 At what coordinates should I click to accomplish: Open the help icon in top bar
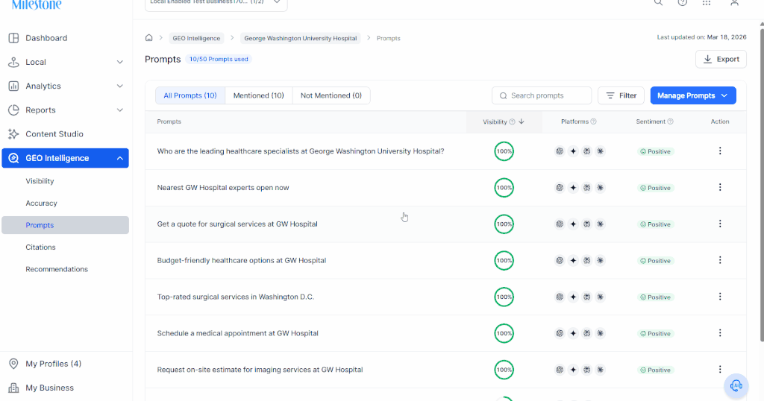tap(683, 2)
